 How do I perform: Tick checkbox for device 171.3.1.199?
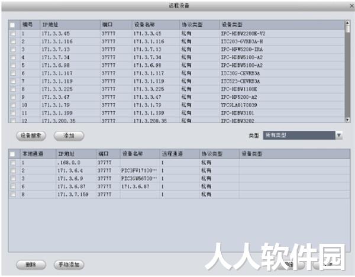(x=12, y=113)
